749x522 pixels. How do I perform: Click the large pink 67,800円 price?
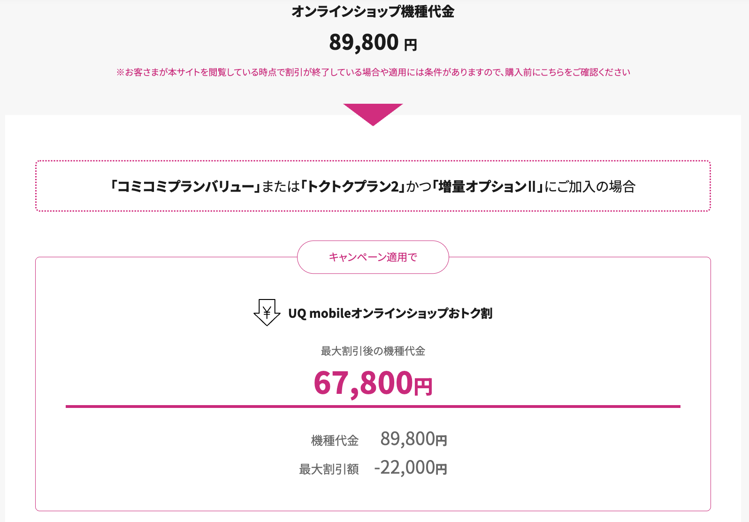point(373,383)
